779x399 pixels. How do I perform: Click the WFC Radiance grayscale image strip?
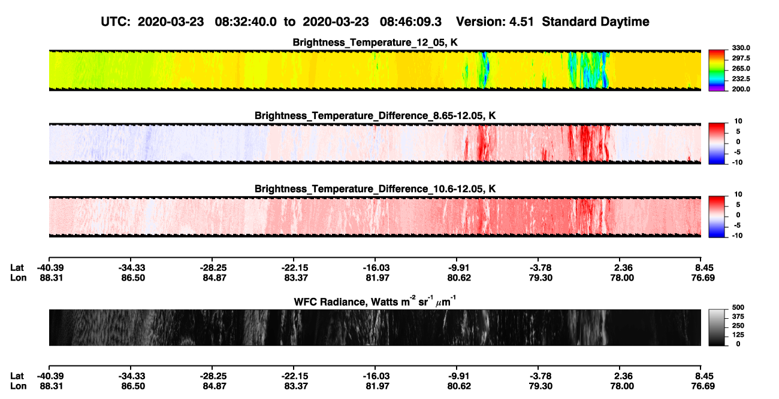(x=375, y=328)
